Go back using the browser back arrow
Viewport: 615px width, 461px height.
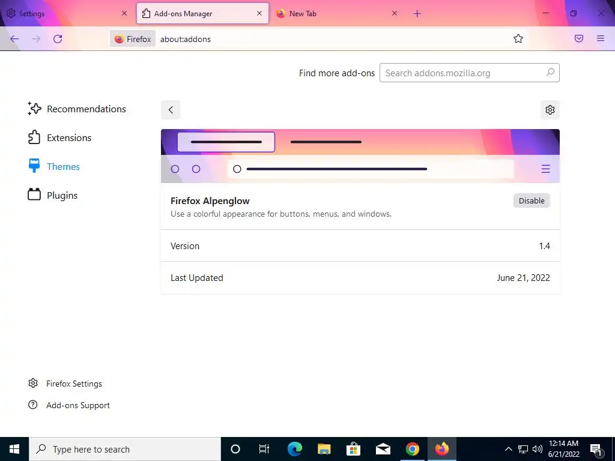[x=14, y=39]
